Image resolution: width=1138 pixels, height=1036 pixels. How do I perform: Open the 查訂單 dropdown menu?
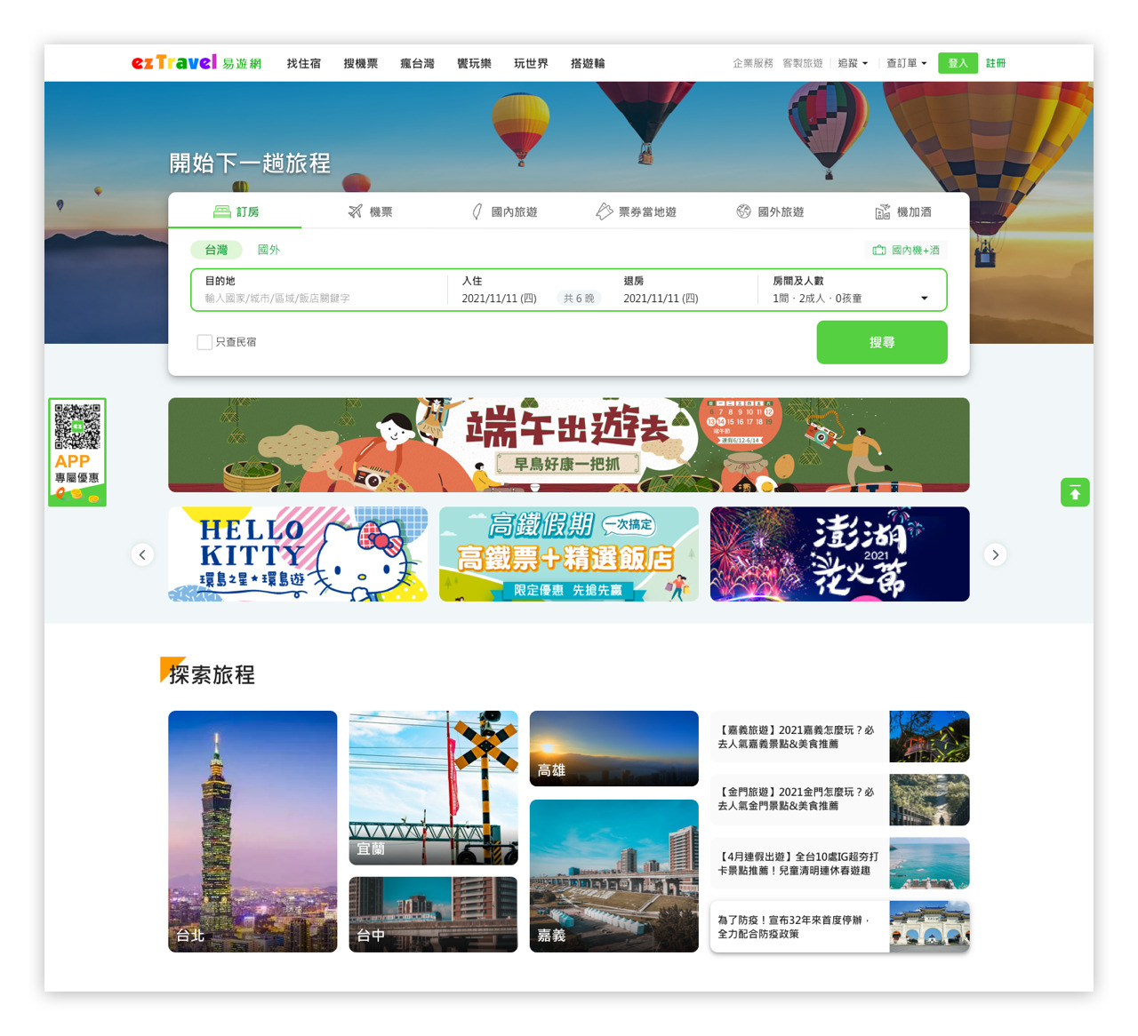point(906,63)
